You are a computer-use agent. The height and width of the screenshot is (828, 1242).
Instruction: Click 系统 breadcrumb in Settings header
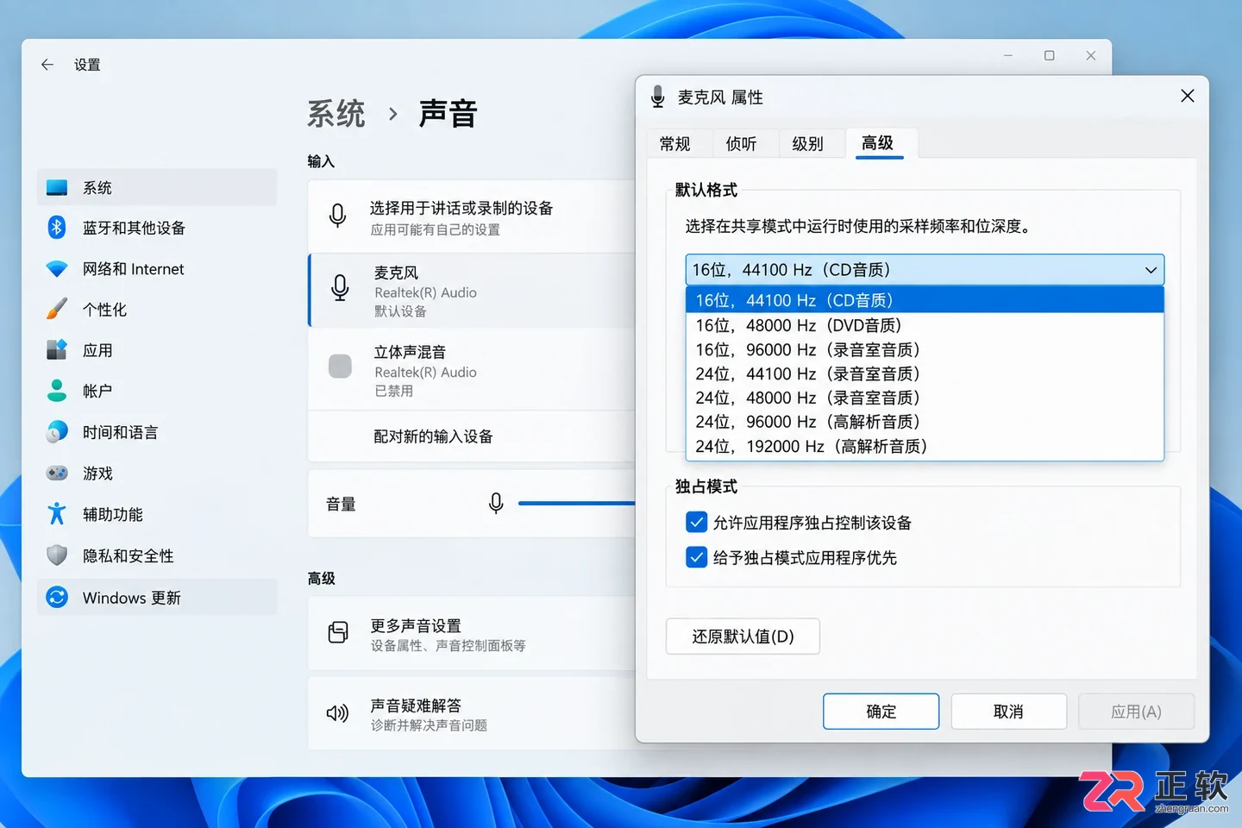[x=336, y=114]
